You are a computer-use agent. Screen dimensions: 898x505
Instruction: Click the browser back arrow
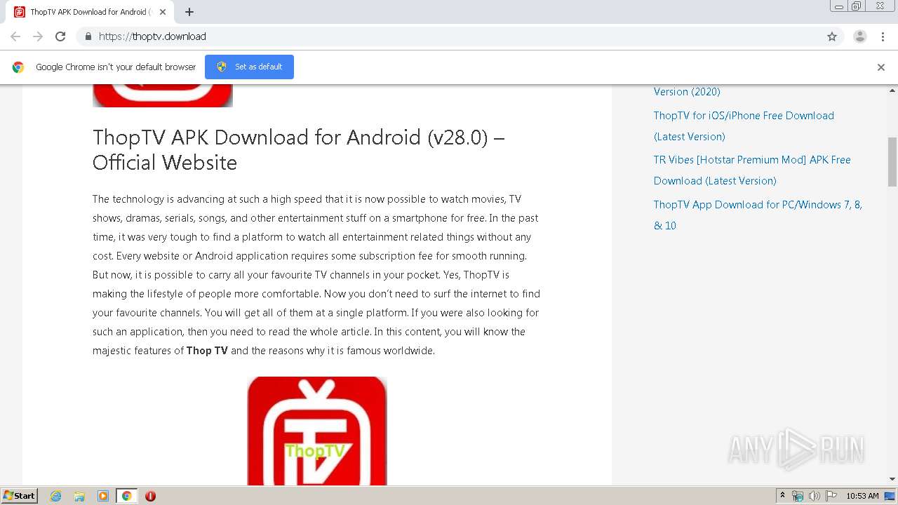tap(15, 36)
